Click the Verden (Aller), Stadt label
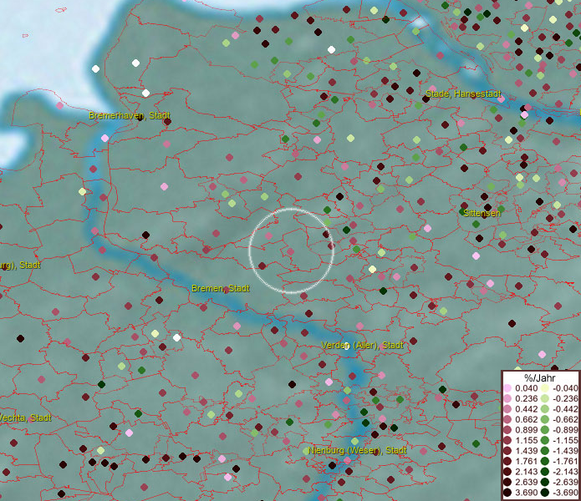This screenshot has width=581, height=501. (x=362, y=345)
